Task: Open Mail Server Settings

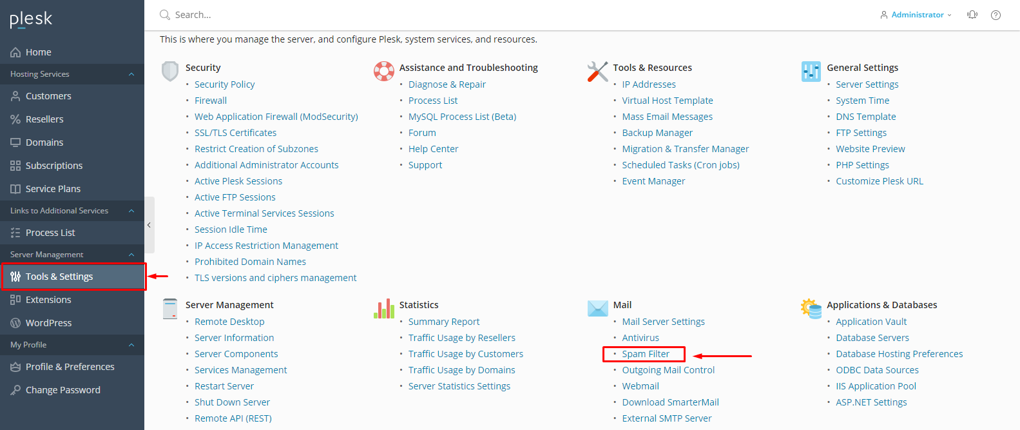Action: [x=663, y=322]
